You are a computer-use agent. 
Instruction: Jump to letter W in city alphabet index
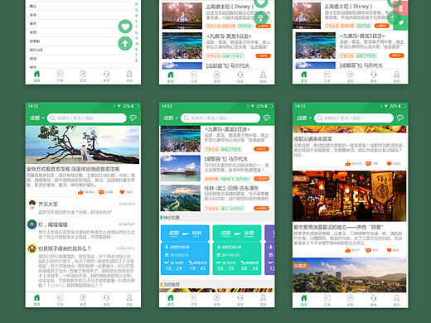coord(137,43)
